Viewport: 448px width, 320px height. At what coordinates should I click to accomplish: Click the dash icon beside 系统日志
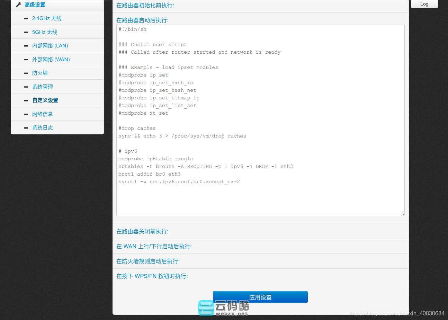pyautogui.click(x=26, y=128)
